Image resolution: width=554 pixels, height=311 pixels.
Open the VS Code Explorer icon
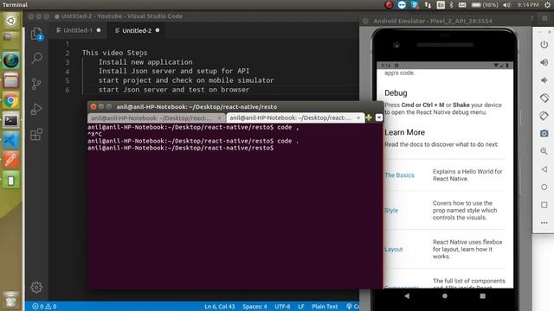[36, 35]
